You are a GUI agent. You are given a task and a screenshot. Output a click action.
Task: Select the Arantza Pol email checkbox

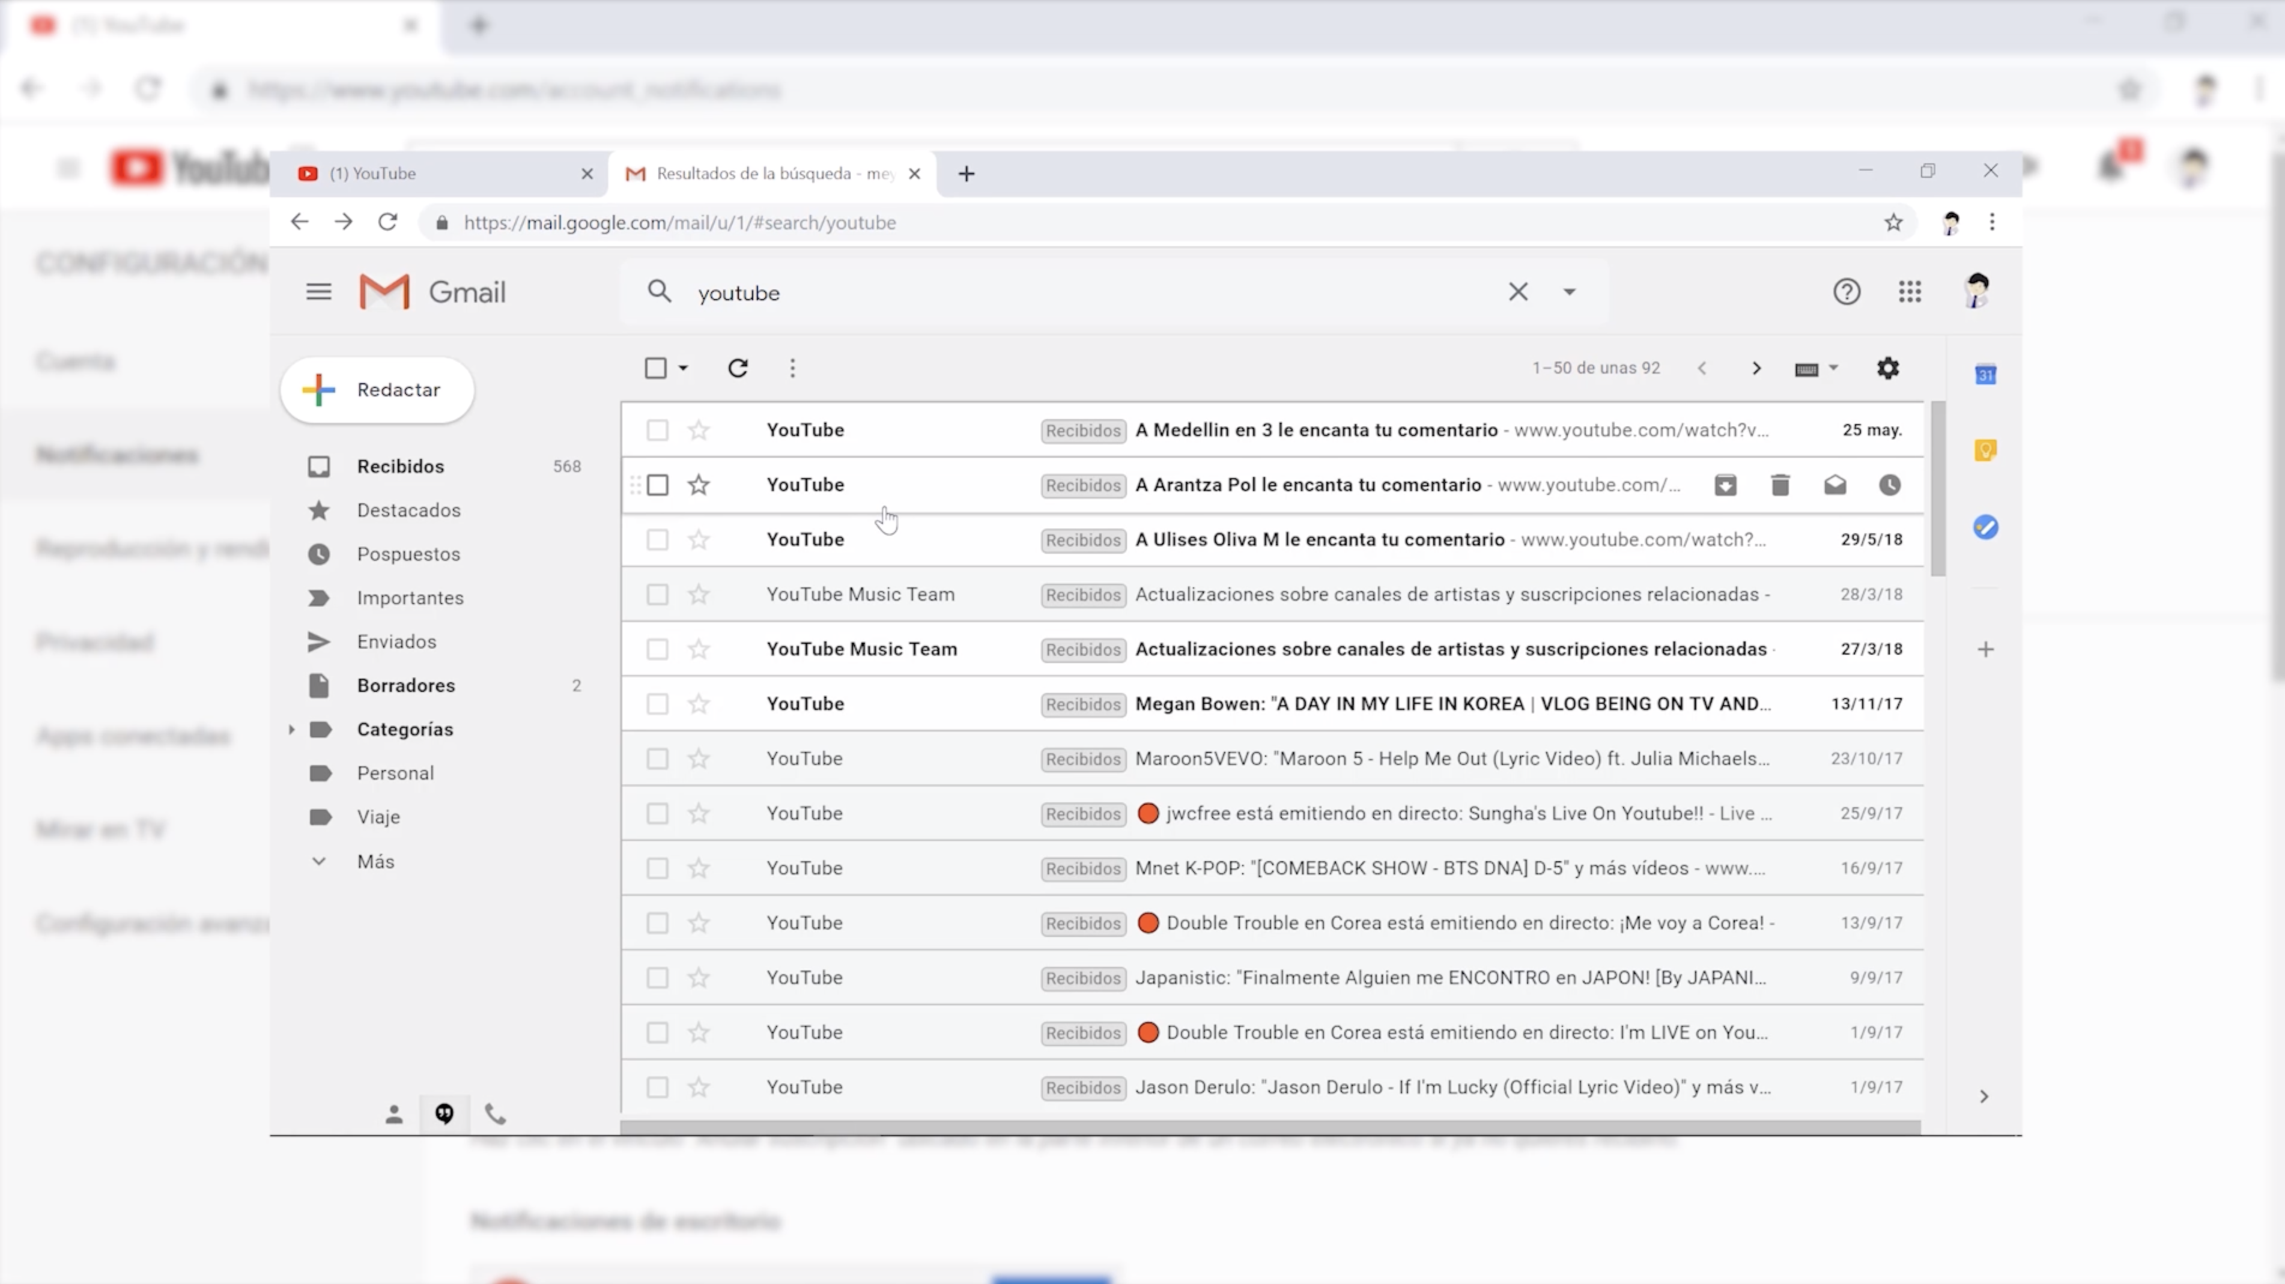657,485
